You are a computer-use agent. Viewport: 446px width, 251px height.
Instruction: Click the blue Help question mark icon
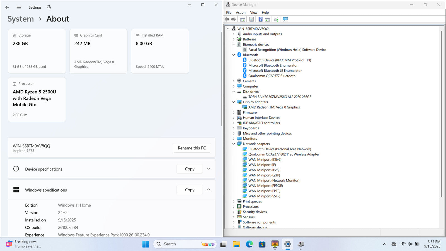[x=260, y=19]
